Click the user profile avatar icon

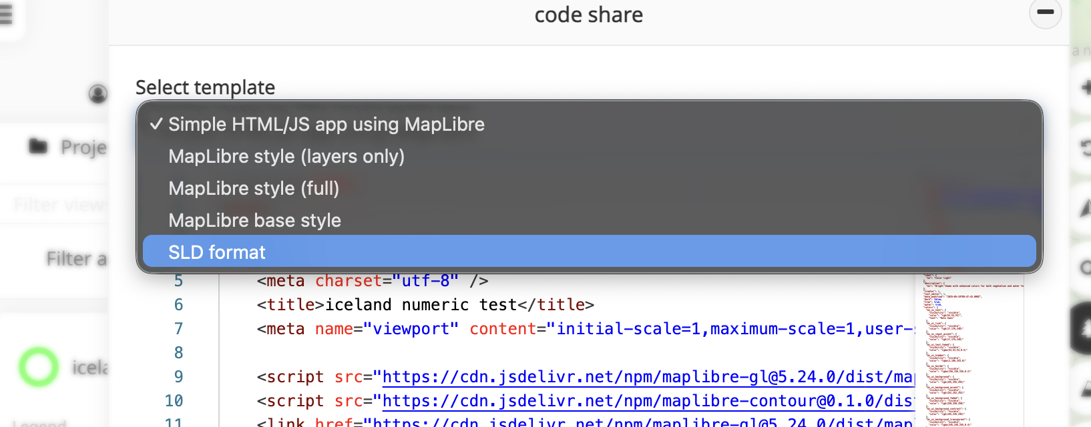(98, 93)
